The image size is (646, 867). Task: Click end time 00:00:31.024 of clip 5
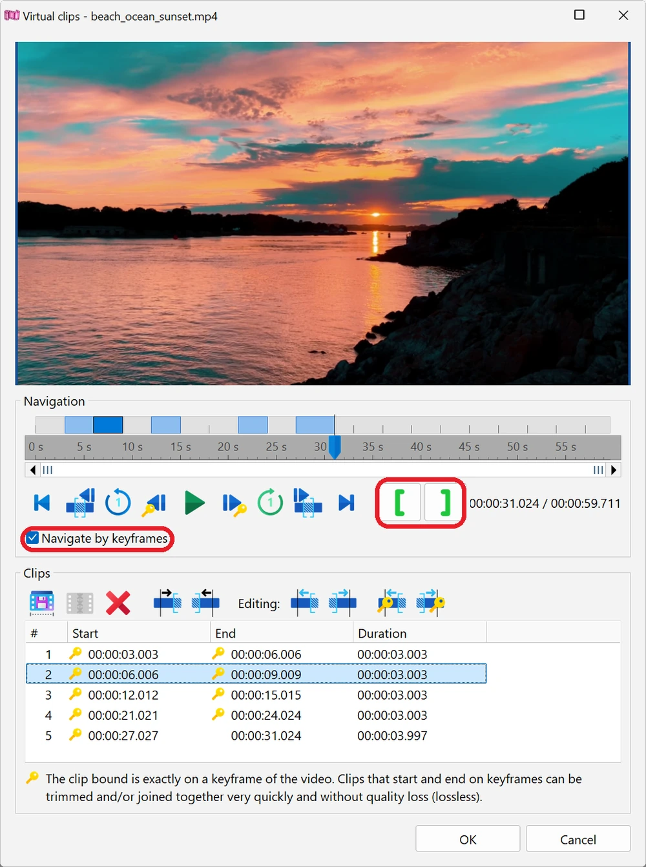(266, 735)
